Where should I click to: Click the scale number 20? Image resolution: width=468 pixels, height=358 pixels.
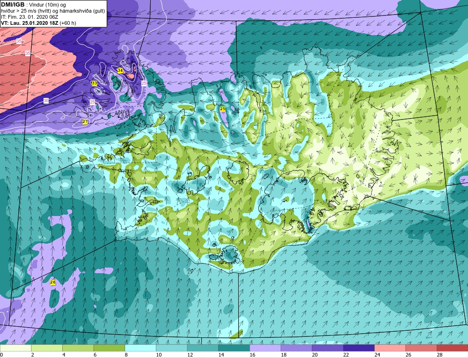(x=315, y=355)
